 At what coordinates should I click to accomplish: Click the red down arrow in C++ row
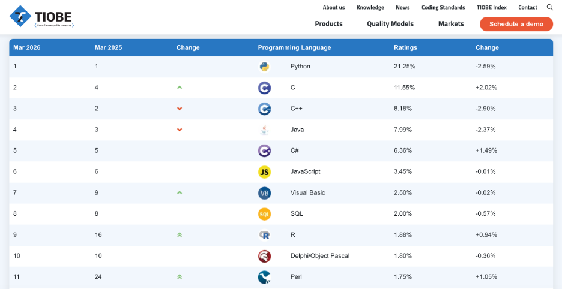coord(180,109)
